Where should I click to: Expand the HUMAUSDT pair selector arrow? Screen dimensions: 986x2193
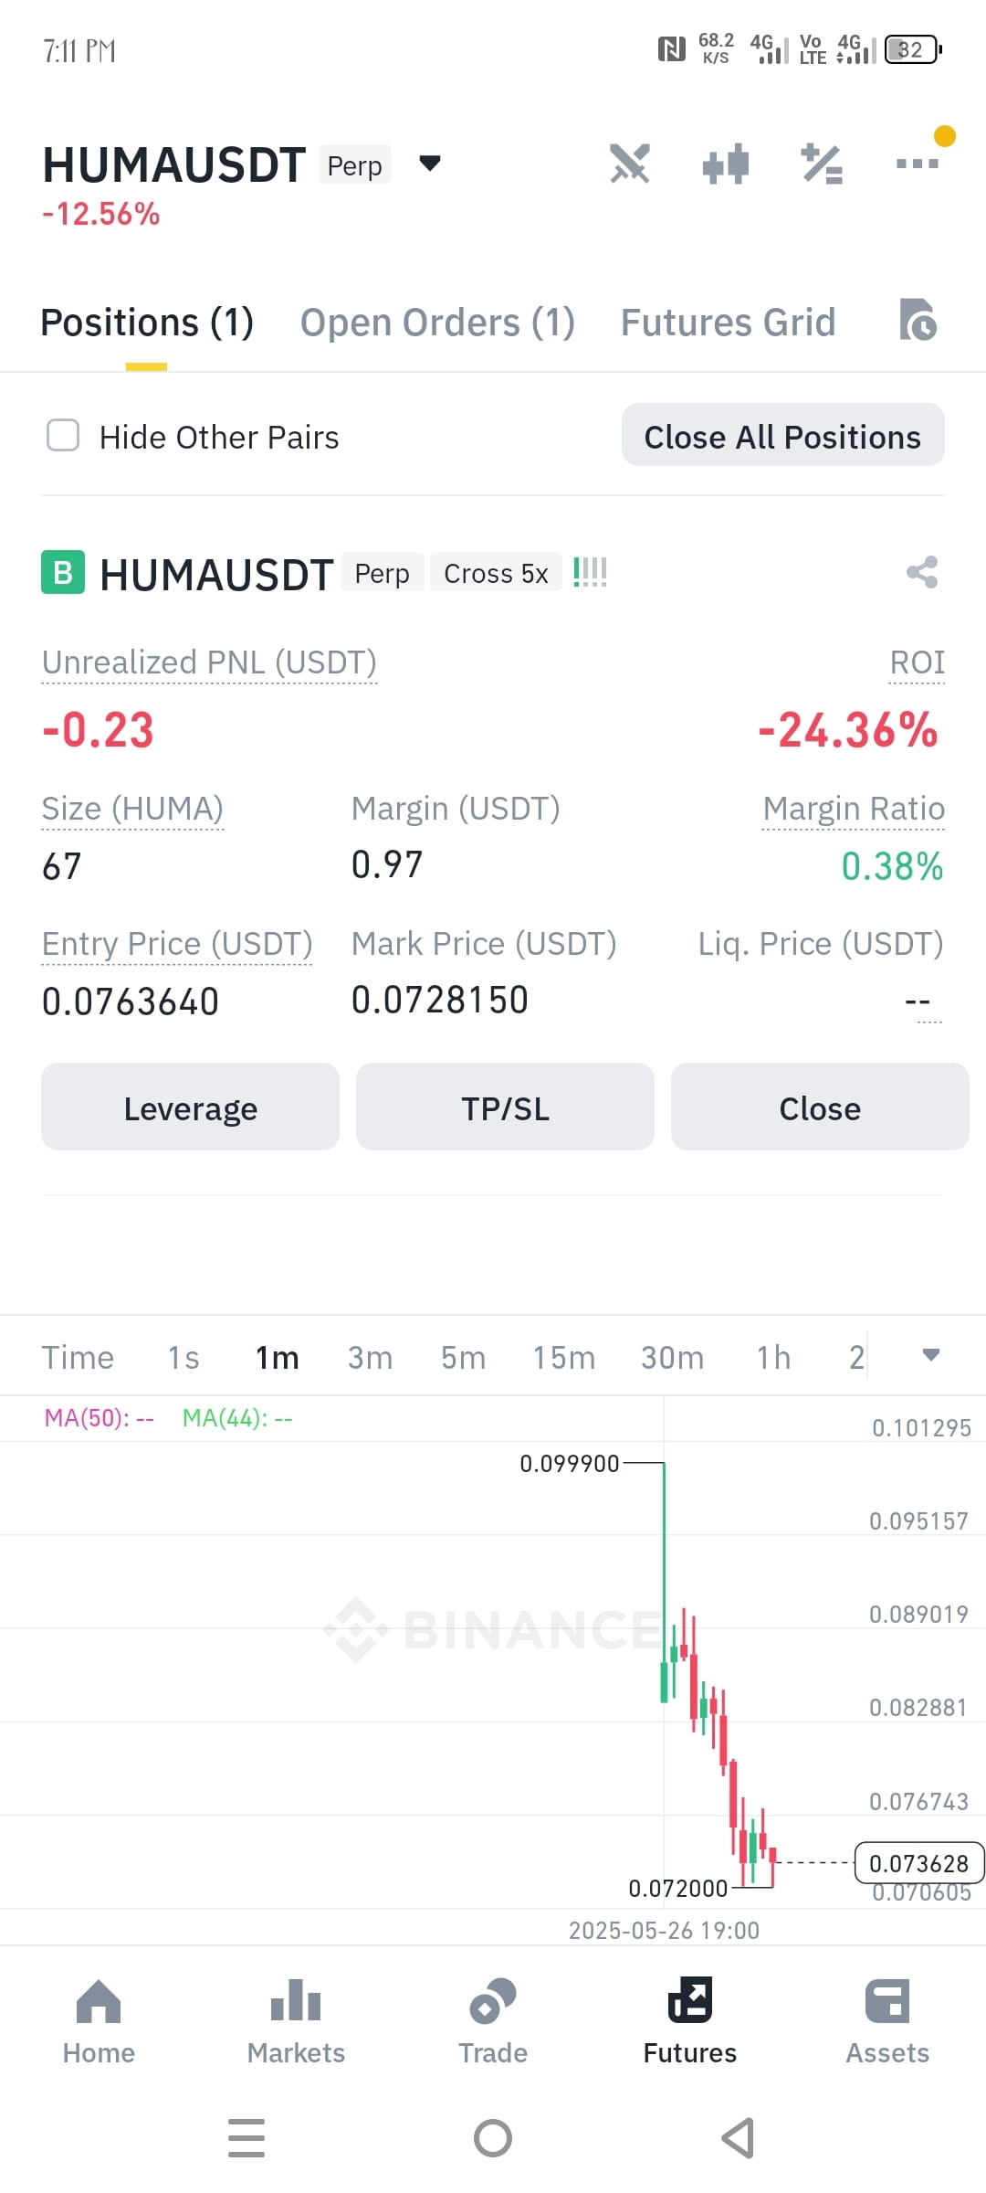(430, 164)
